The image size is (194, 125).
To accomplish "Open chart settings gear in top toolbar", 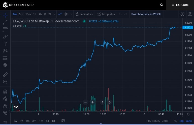I will (x=182, y=14).
